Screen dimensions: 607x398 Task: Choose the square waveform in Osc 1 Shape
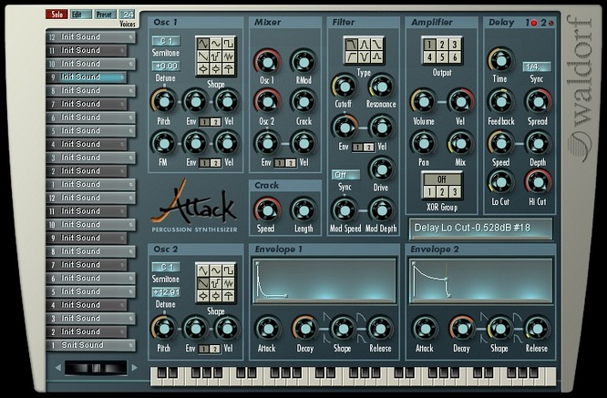[x=229, y=44]
